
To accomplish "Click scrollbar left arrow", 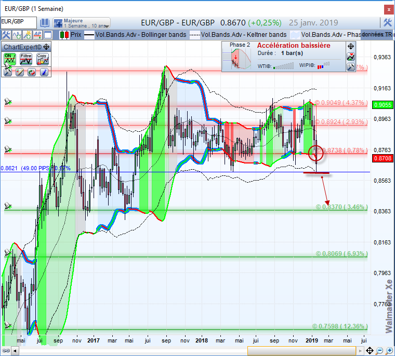I will [x=15, y=350].
